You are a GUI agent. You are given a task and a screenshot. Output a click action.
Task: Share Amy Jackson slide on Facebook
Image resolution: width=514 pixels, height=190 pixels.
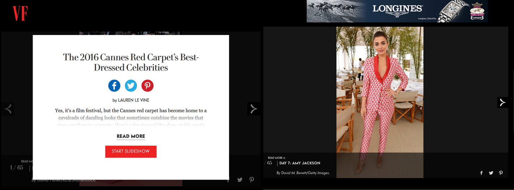coord(481,173)
